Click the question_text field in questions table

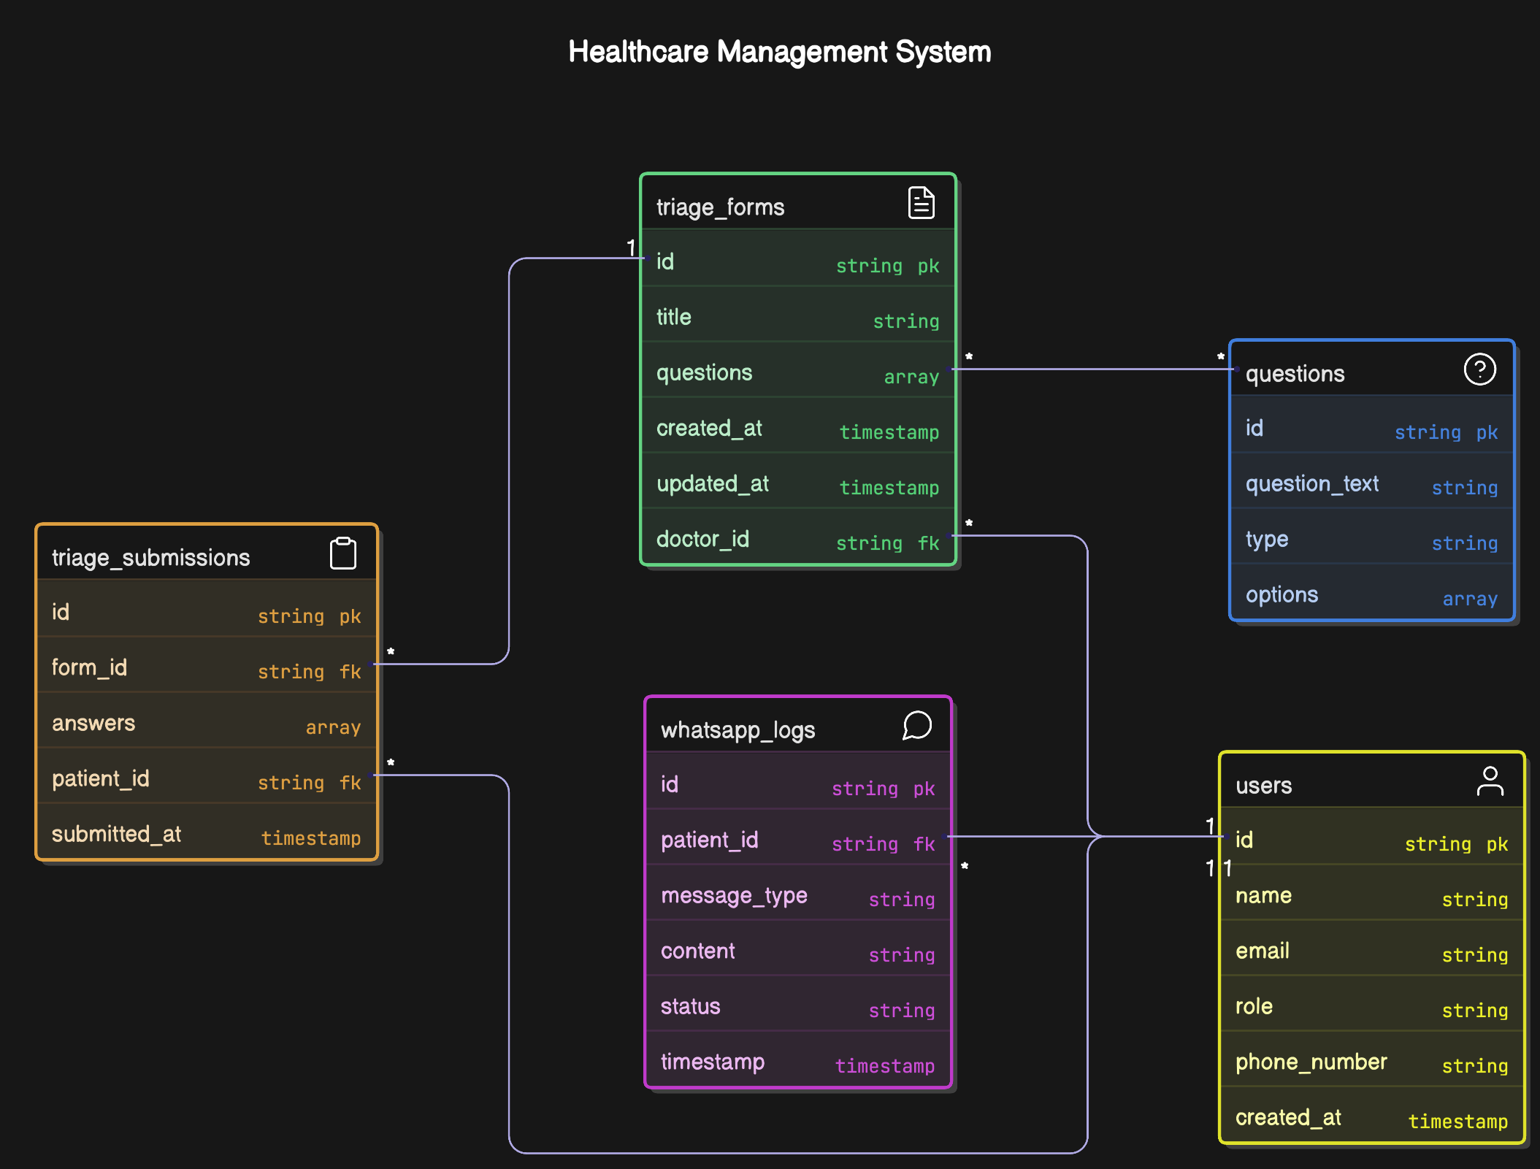tap(1371, 484)
